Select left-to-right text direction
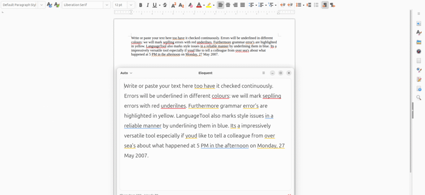The image size is (425, 195). [325, 5]
